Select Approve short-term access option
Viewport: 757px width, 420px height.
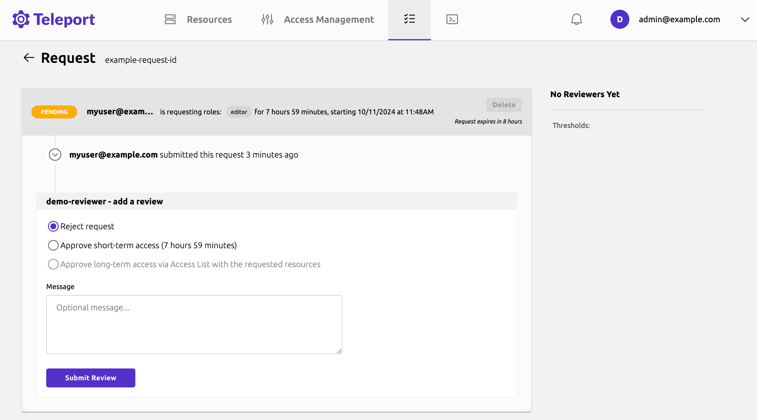pos(53,245)
